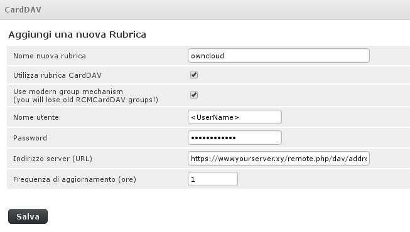Save the address book with Salva

click(28, 216)
